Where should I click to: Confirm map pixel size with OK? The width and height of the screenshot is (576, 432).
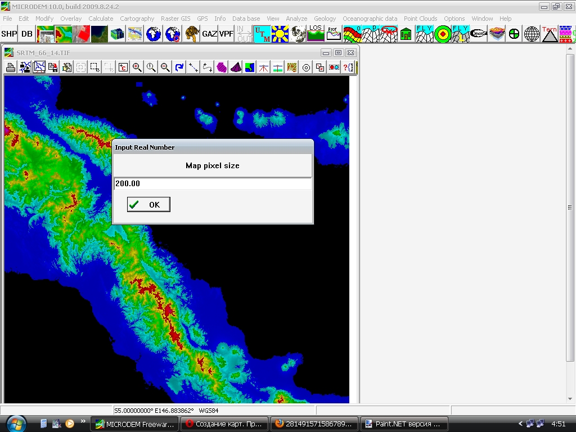point(148,205)
